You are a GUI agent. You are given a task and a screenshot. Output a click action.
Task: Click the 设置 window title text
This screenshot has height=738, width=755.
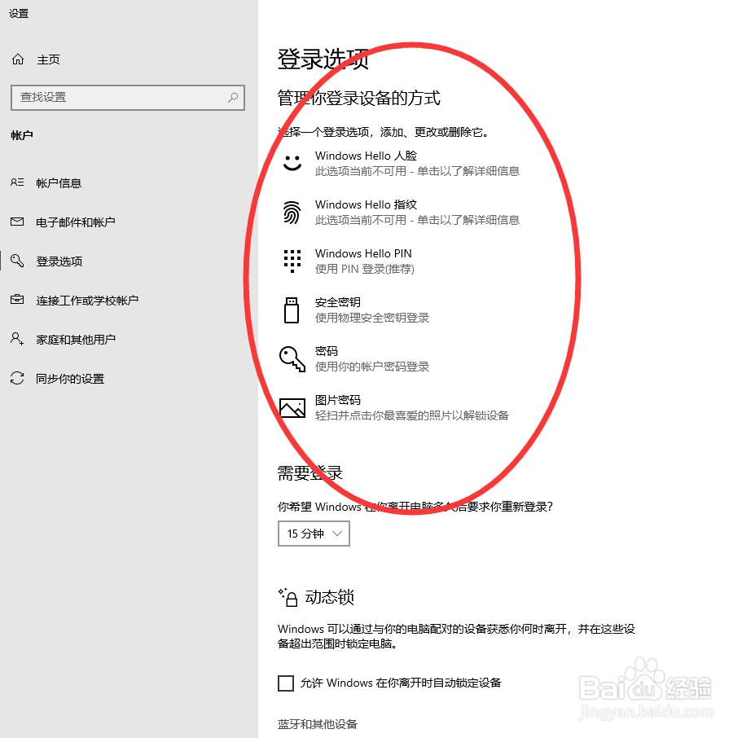(19, 14)
